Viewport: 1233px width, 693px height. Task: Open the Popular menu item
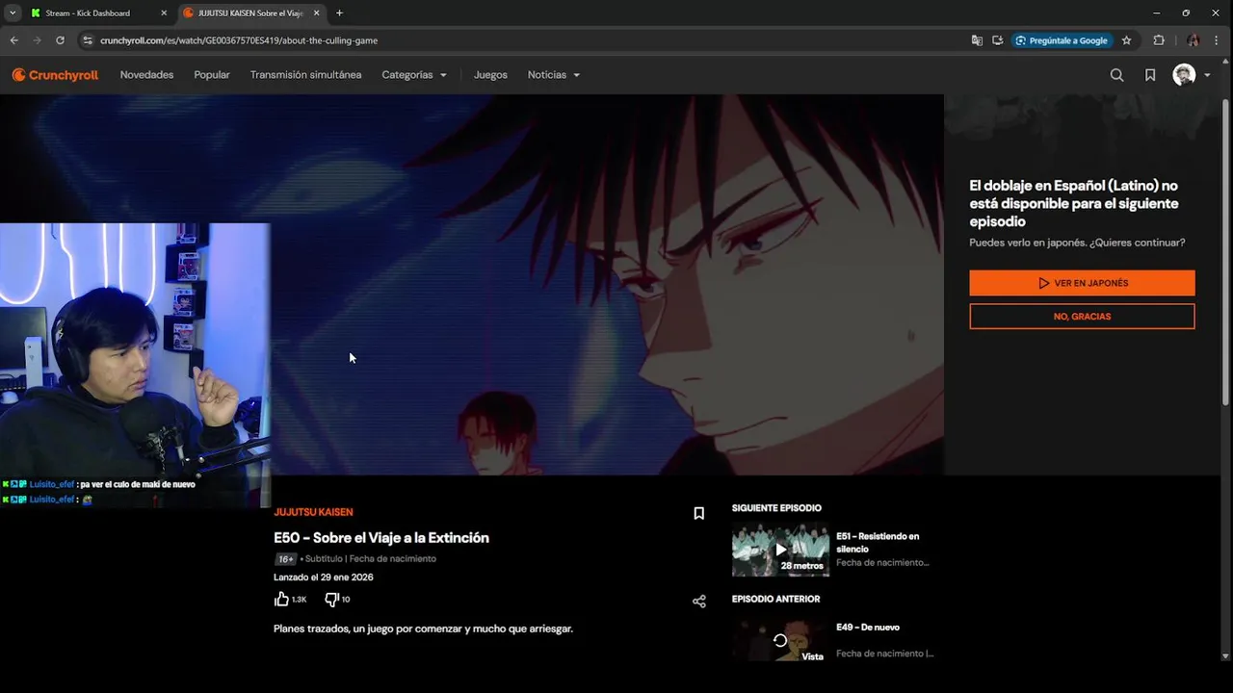(212, 75)
